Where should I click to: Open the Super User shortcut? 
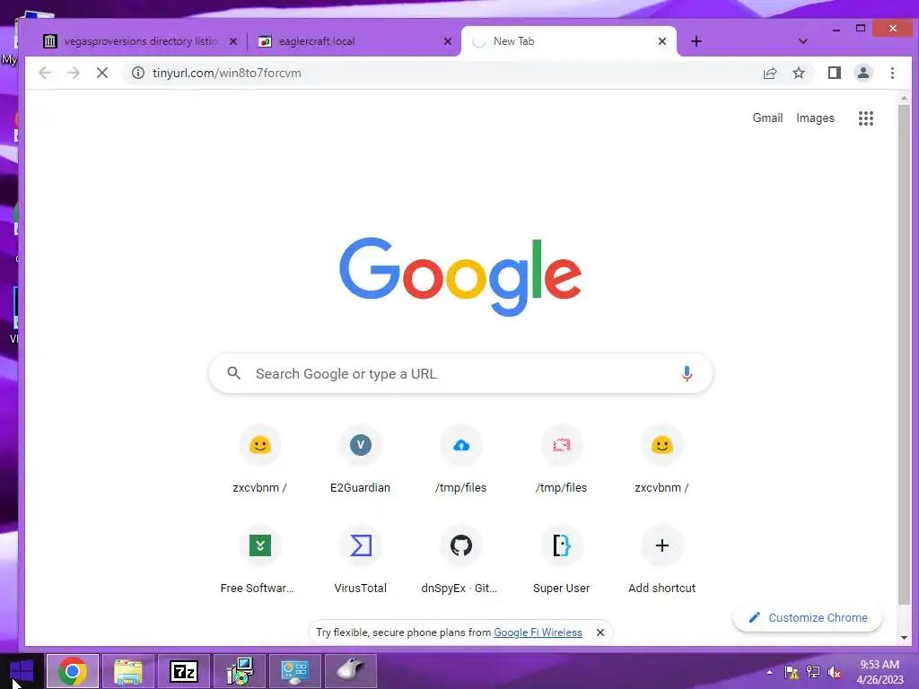click(x=562, y=562)
